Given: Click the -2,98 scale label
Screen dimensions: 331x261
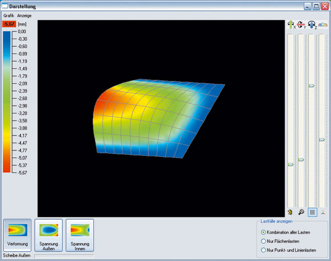Looking at the screenshot, I should click(22, 106).
